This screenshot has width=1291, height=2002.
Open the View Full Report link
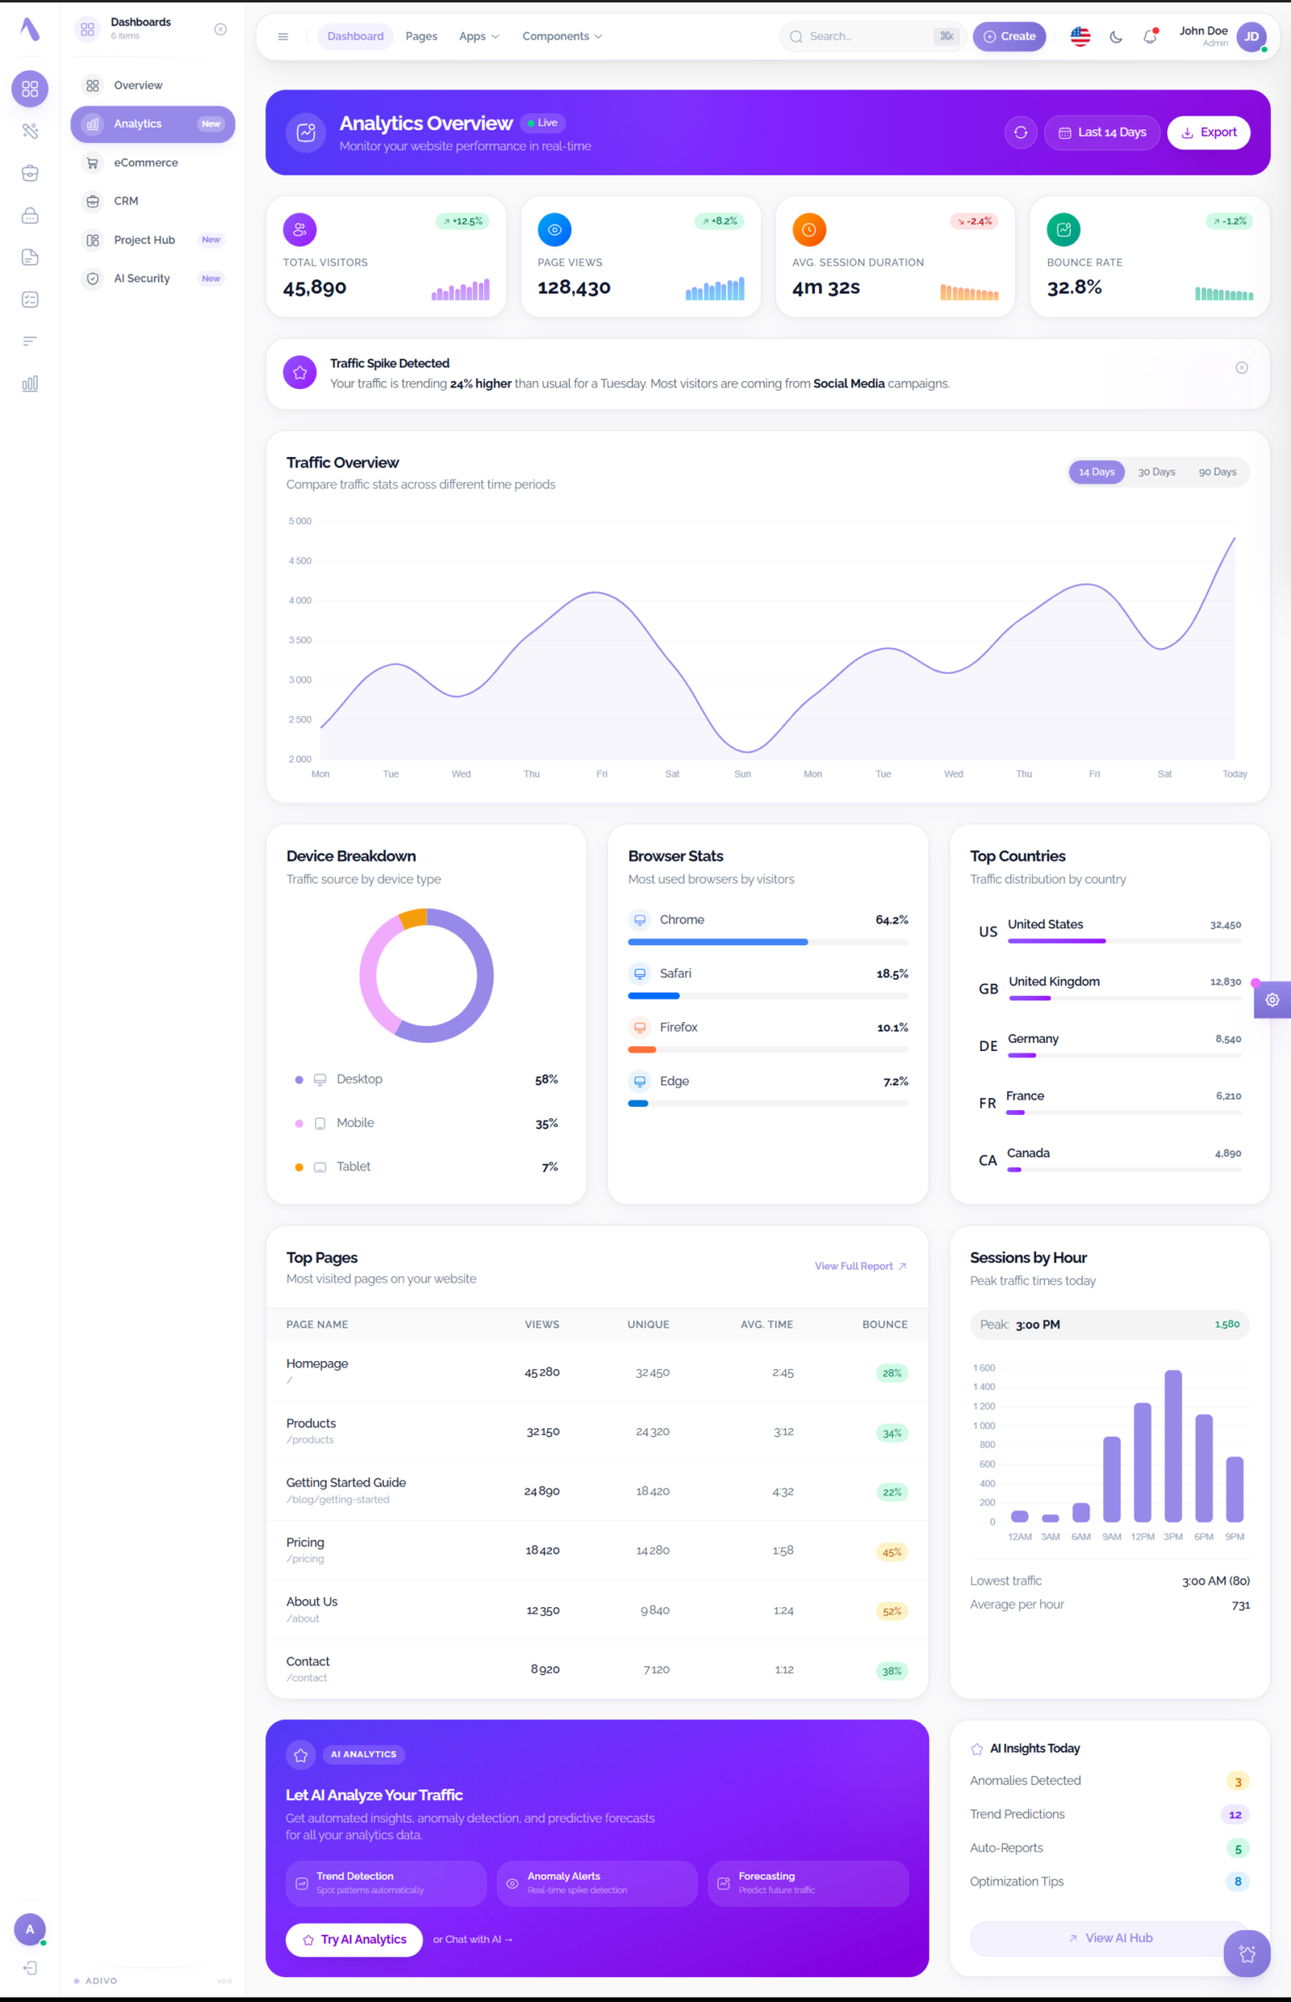tap(859, 1266)
